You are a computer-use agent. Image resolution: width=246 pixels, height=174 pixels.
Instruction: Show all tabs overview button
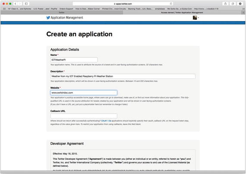coord(233,3)
